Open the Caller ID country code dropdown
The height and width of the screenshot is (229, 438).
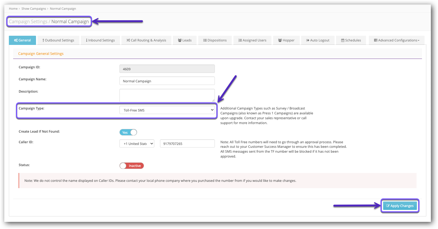[137, 144]
